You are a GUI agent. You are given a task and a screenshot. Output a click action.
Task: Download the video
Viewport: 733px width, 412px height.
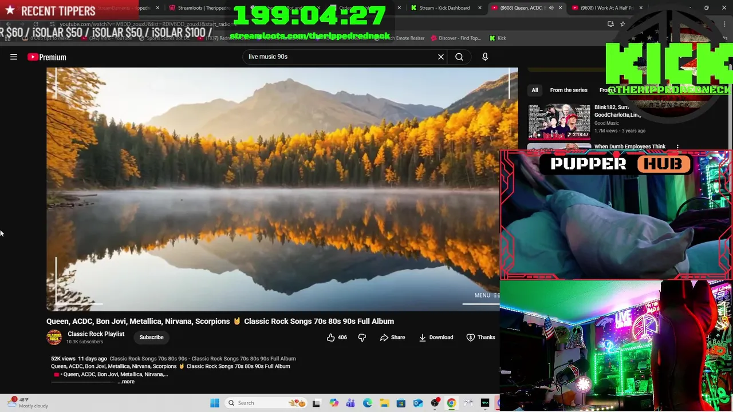tap(436, 338)
